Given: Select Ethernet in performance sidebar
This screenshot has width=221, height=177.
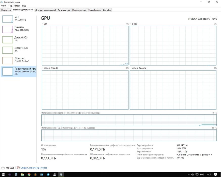Looking at the screenshot, I should click(19, 60).
